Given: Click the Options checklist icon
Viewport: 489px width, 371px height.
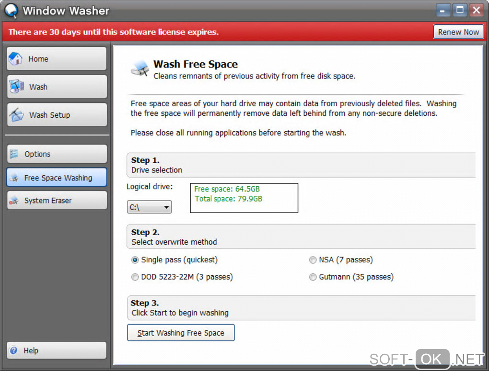Looking at the screenshot, I should pos(14,154).
